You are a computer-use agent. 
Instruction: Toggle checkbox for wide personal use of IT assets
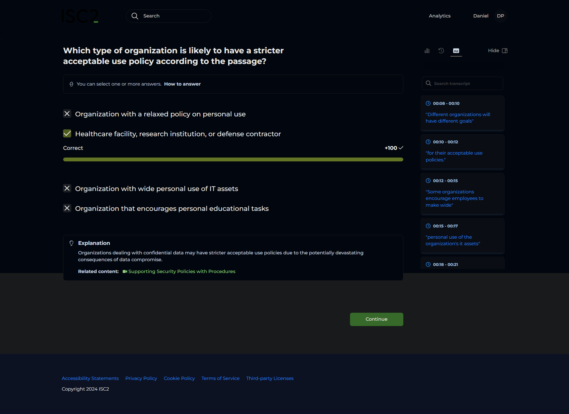tap(67, 188)
